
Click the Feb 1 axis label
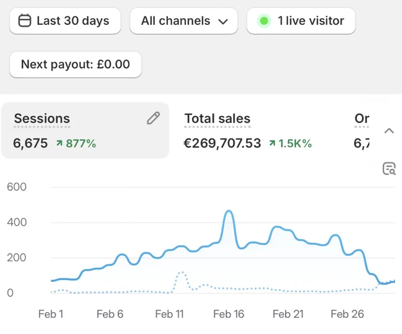point(51,314)
